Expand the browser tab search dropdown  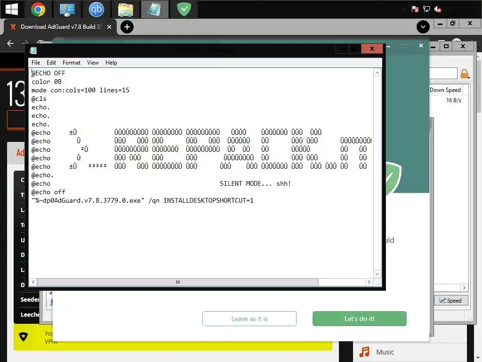[423, 27]
